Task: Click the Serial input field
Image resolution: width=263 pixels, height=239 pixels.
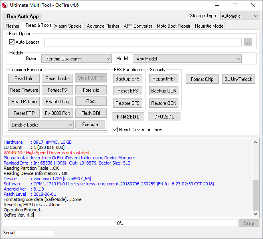Action: pos(35,233)
